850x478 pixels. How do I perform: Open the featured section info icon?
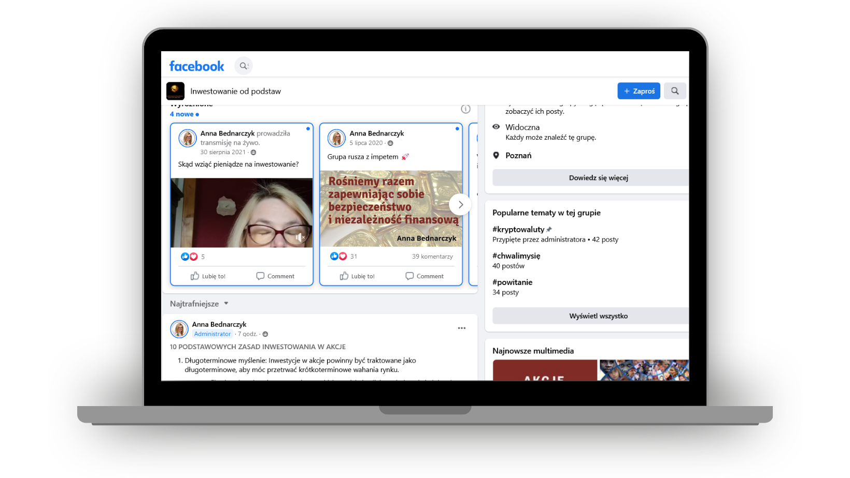coord(465,109)
